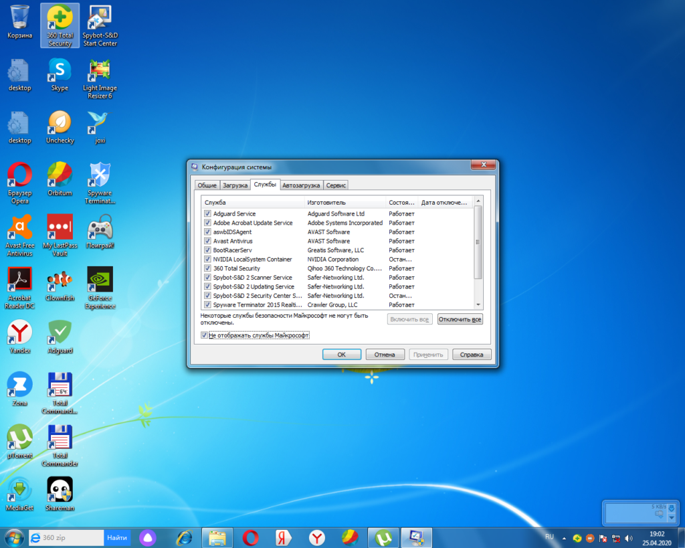Select the Clownfish desktop icon

(x=60, y=284)
